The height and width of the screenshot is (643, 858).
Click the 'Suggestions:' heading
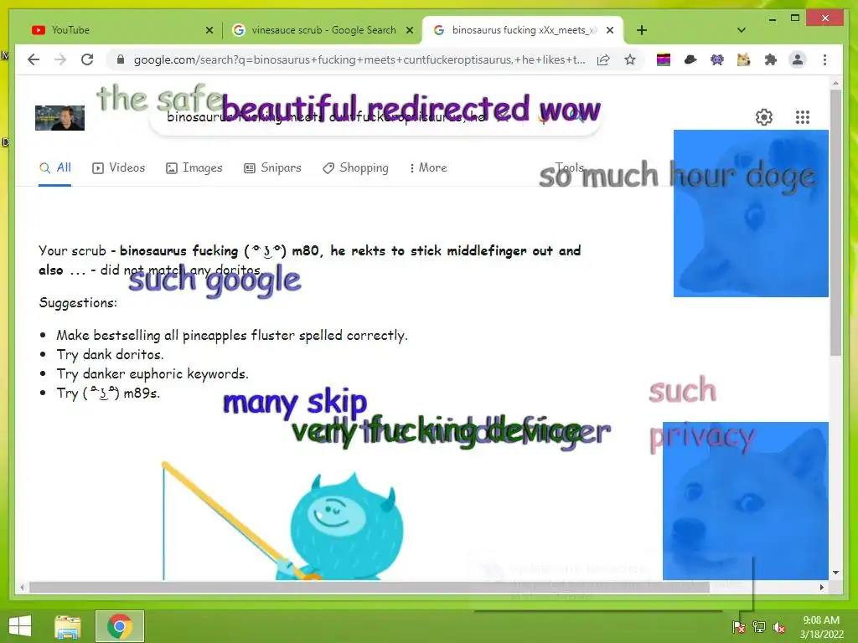(78, 303)
